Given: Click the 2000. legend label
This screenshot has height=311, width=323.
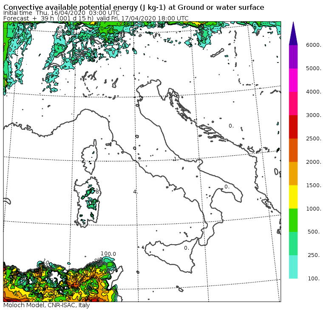Looking at the screenshot, I should [313, 162].
